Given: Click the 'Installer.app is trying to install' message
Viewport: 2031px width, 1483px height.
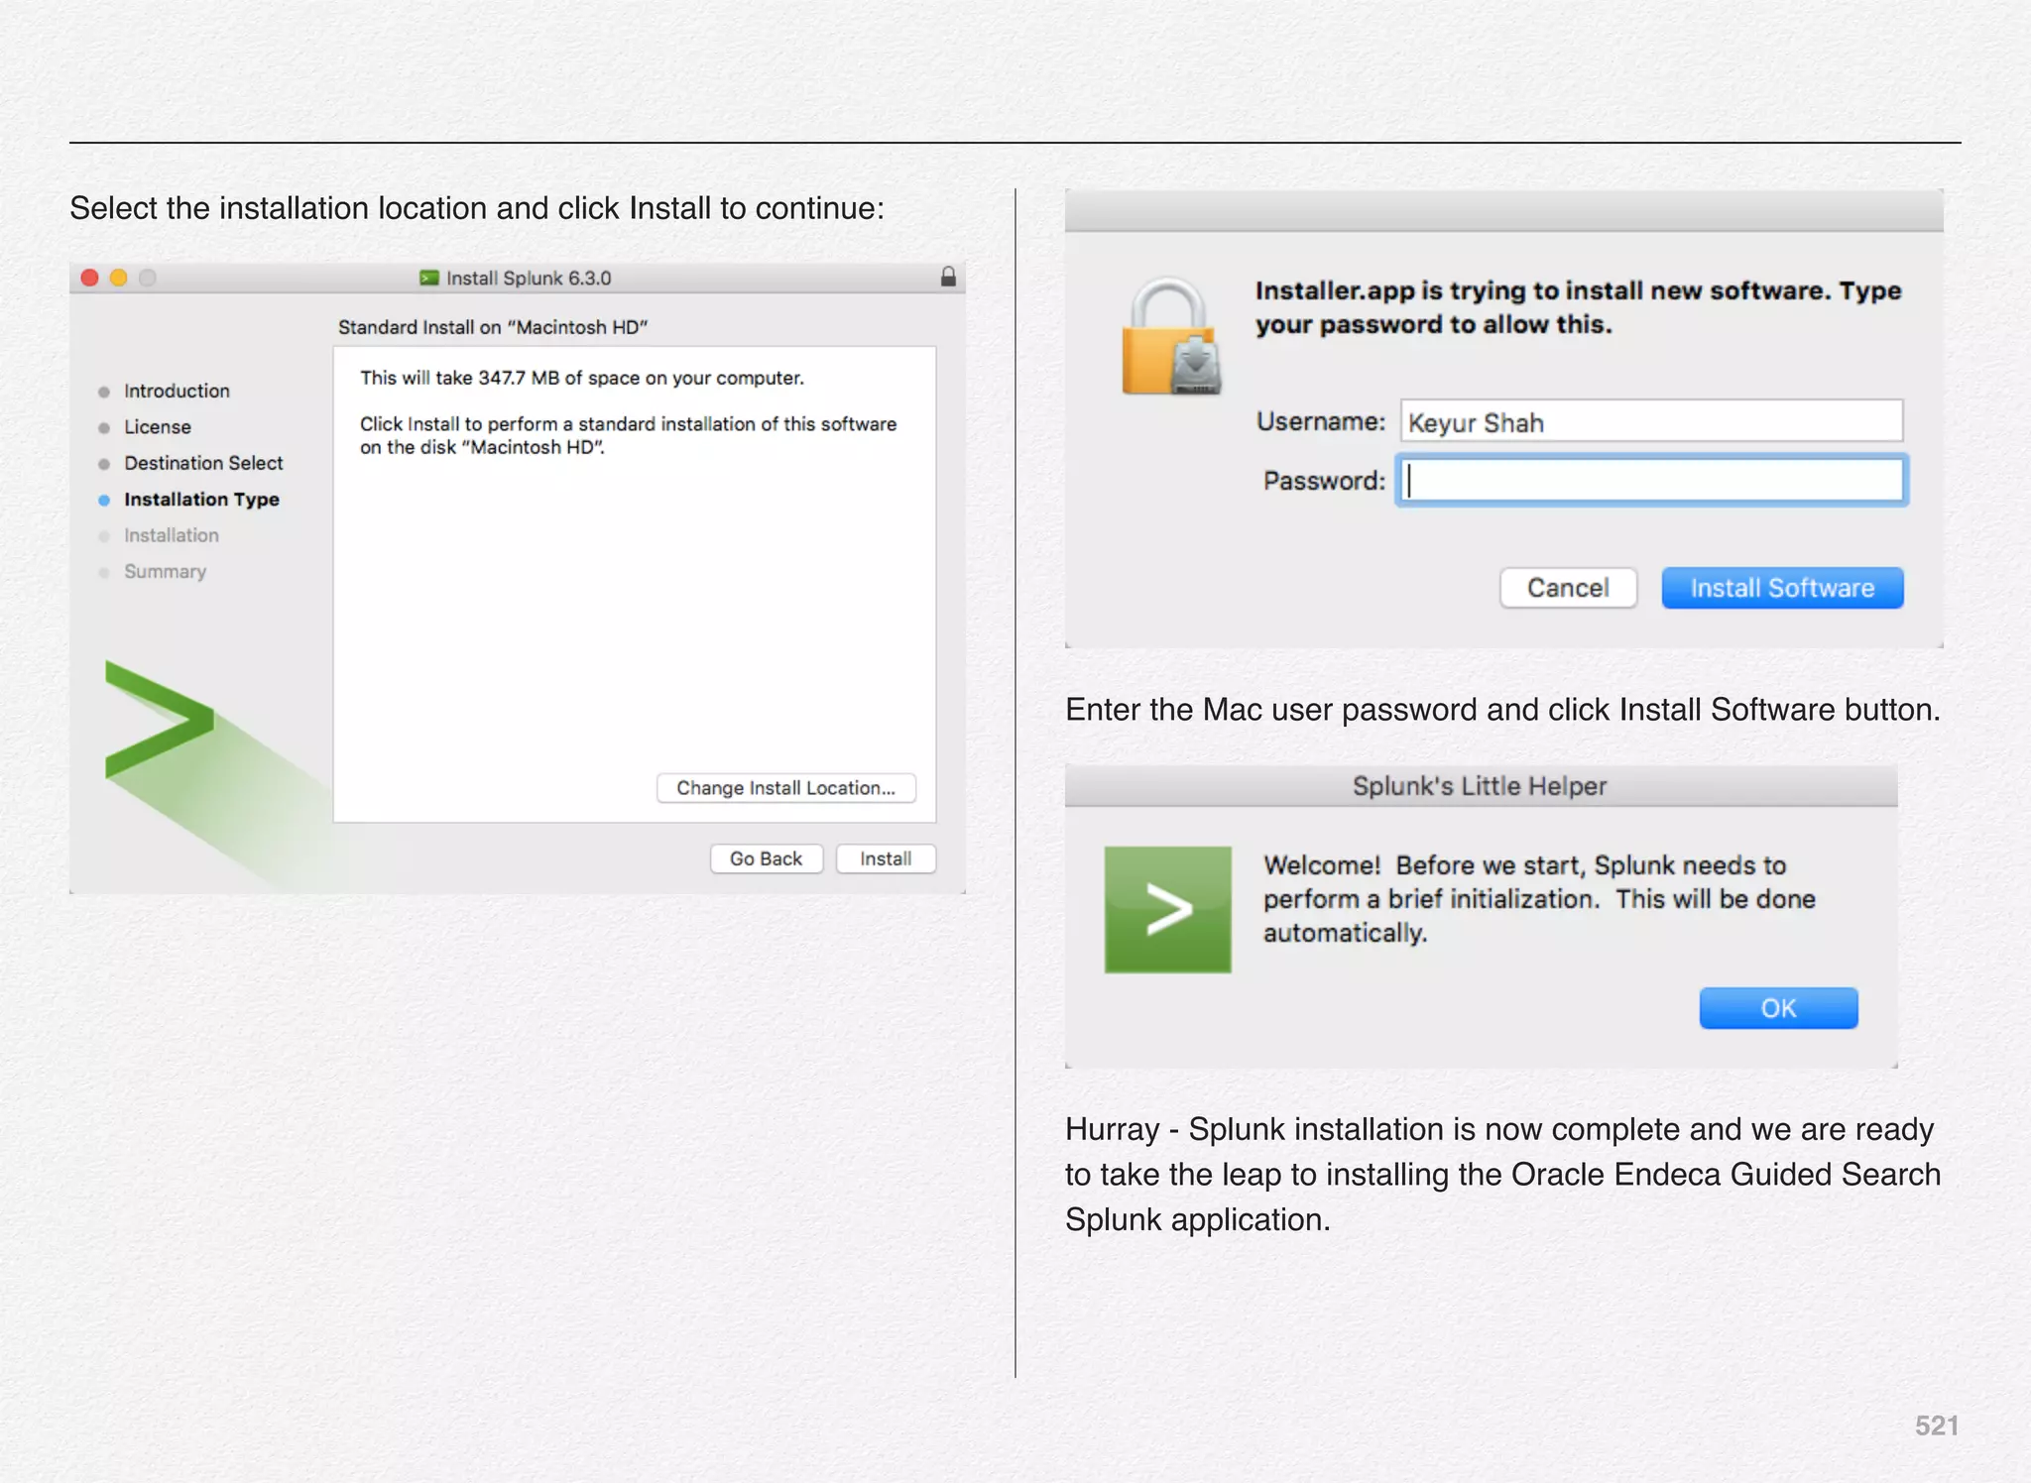Looking at the screenshot, I should 1578,307.
